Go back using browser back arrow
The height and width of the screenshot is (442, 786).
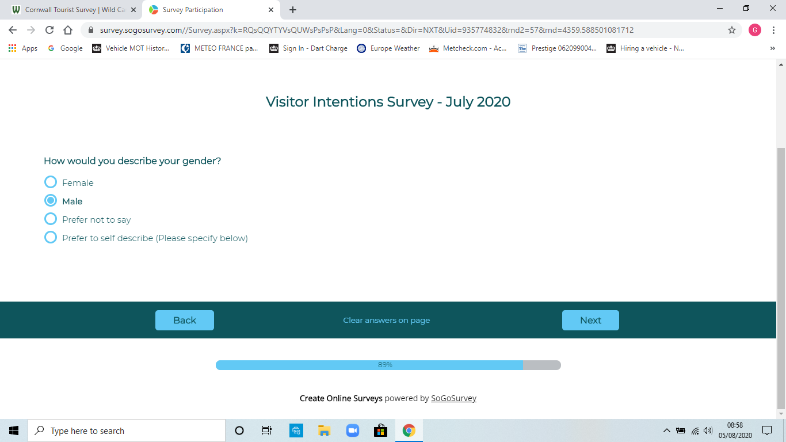[13, 30]
